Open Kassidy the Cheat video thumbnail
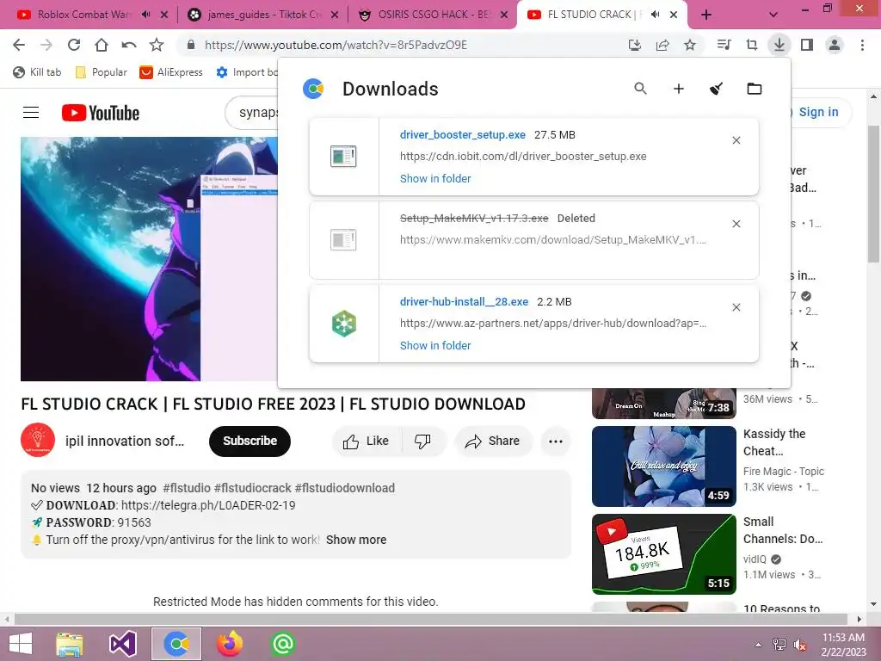The image size is (881, 661). 663,466
